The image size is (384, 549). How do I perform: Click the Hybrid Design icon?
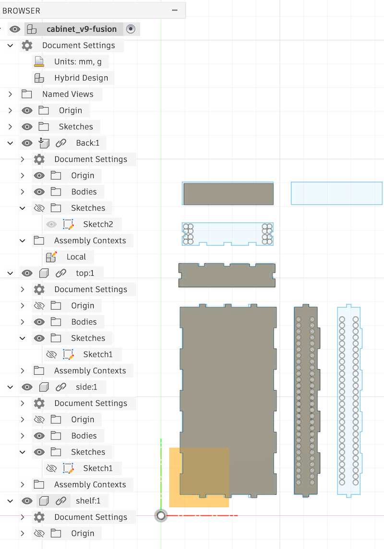tap(38, 78)
